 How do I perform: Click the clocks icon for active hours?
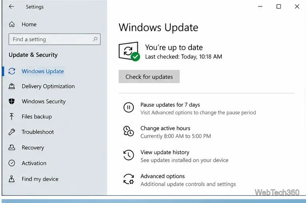coord(129,131)
